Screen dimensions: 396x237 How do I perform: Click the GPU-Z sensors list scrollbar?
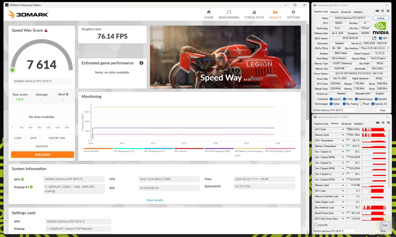click(389, 158)
